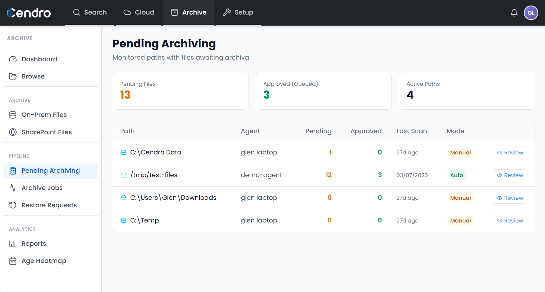Click the Approved (Queued) card
Image resolution: width=545 pixels, height=292 pixels.
[324, 91]
